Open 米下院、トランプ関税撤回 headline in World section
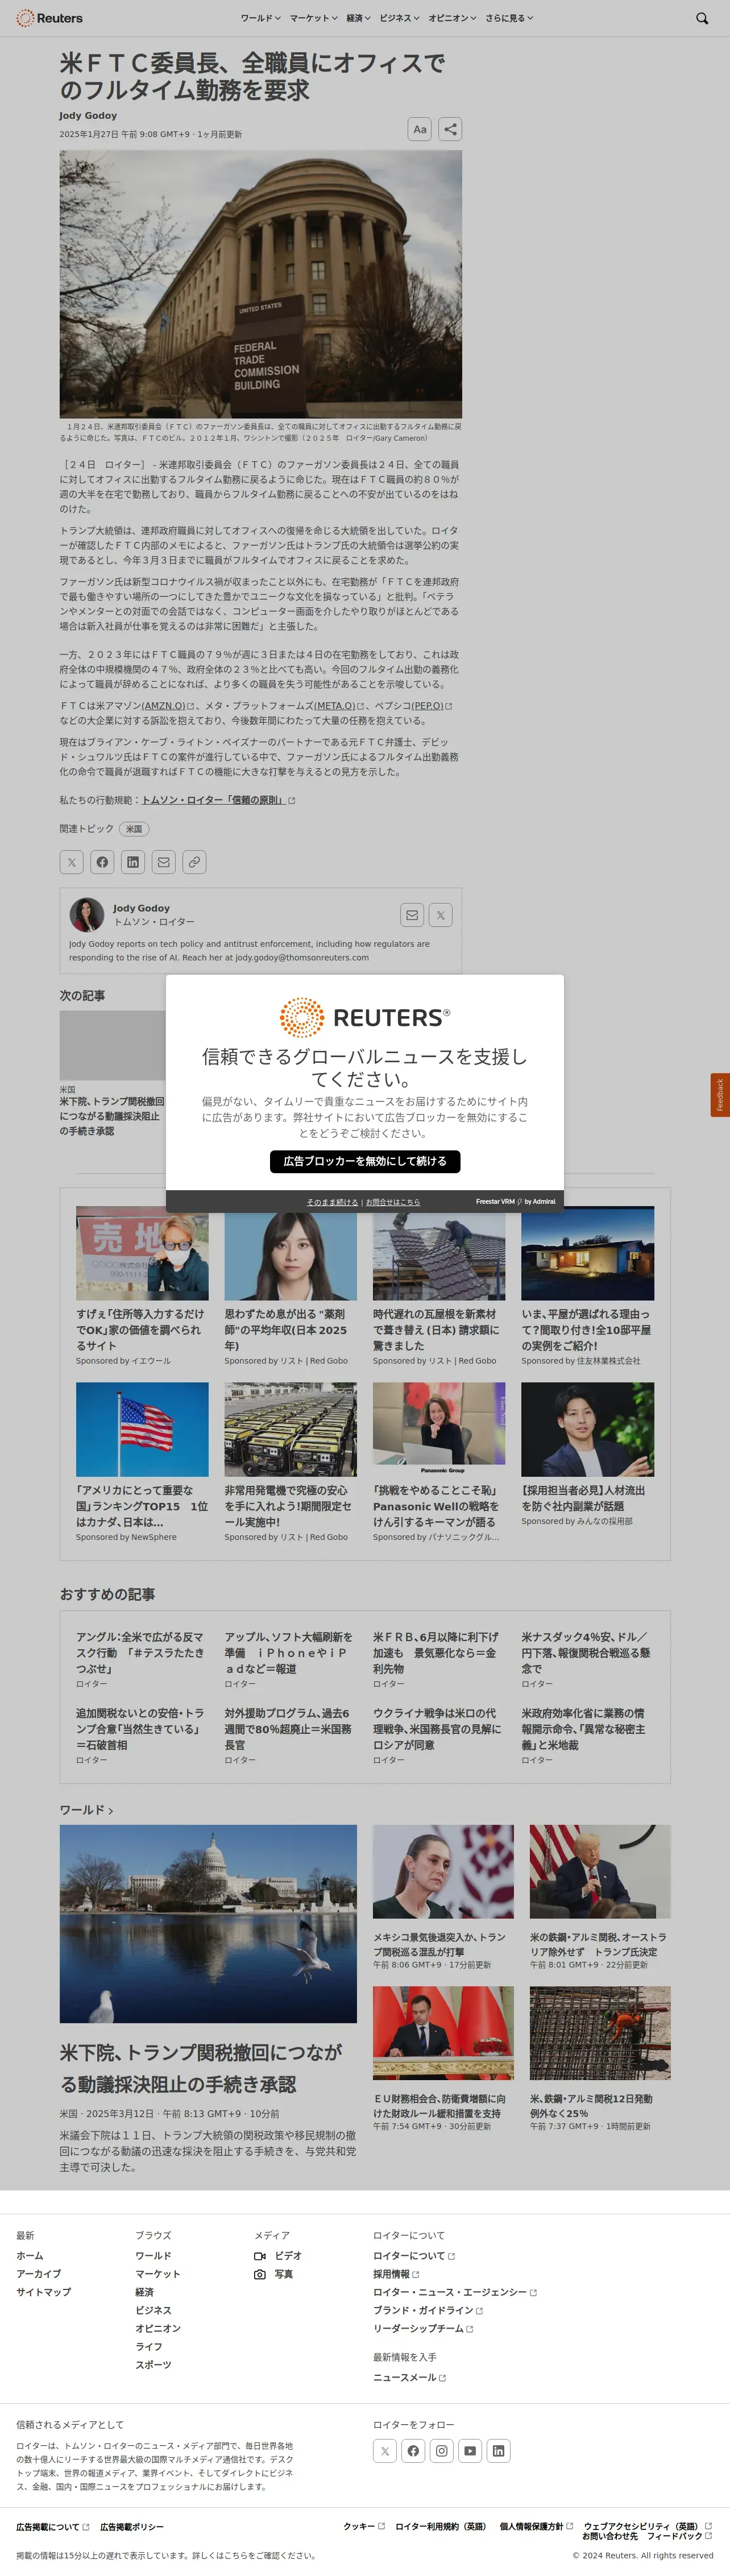 click(x=201, y=2068)
